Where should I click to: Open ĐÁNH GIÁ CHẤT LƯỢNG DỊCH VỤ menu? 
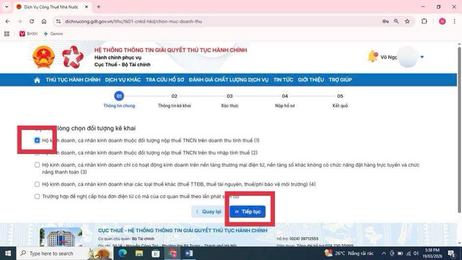(229, 80)
